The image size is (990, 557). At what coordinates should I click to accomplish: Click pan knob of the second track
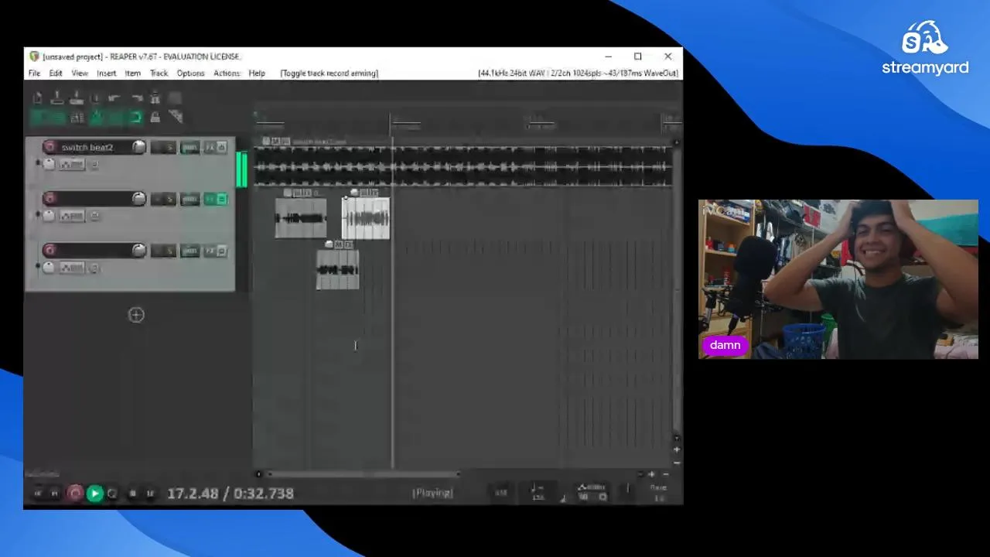point(49,216)
